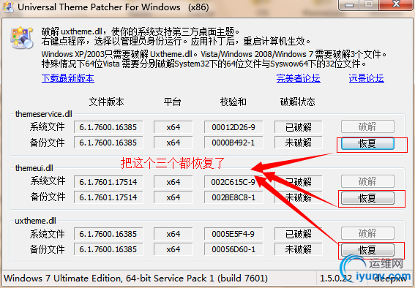Click themeui.dll system version 6.1.7601.17514

click(108, 182)
